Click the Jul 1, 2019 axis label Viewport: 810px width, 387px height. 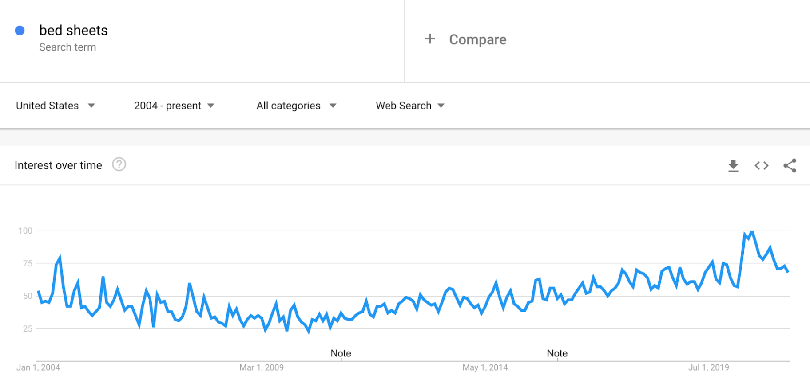tap(708, 367)
